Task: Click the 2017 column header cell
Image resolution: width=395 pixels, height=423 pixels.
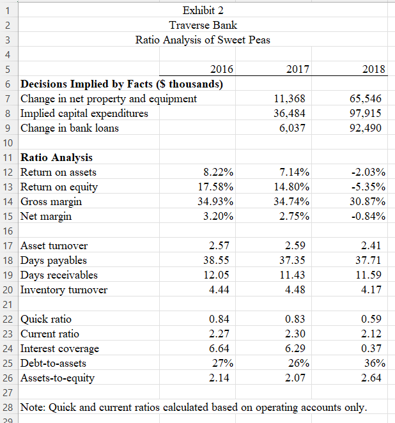Action: pos(274,69)
